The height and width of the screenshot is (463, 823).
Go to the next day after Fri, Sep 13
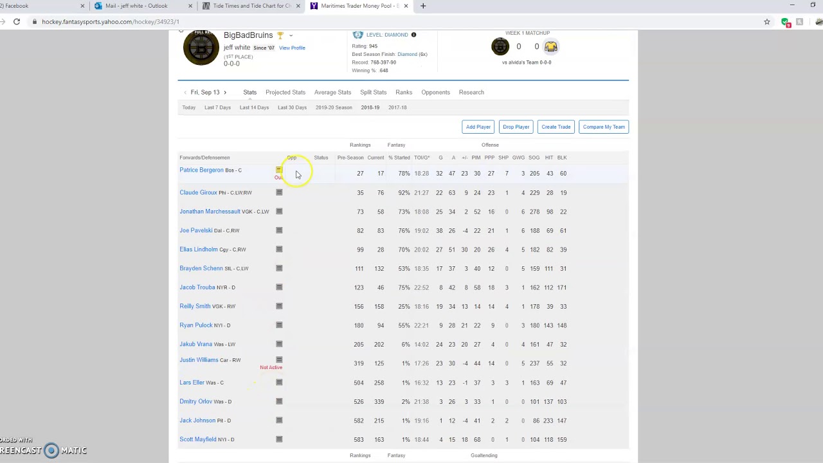225,92
